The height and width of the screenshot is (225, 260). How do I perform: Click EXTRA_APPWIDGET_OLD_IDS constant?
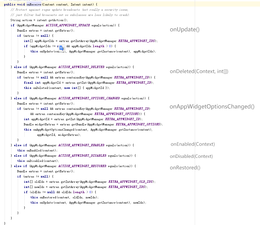tap(131, 182)
